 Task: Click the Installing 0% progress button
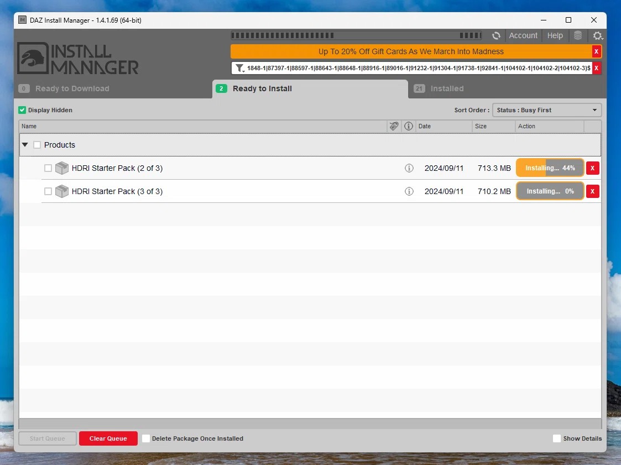click(x=550, y=191)
